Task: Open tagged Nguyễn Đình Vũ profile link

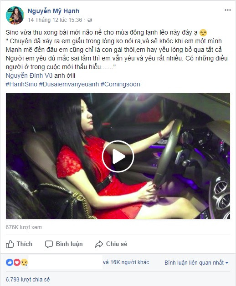Action: 29,75
